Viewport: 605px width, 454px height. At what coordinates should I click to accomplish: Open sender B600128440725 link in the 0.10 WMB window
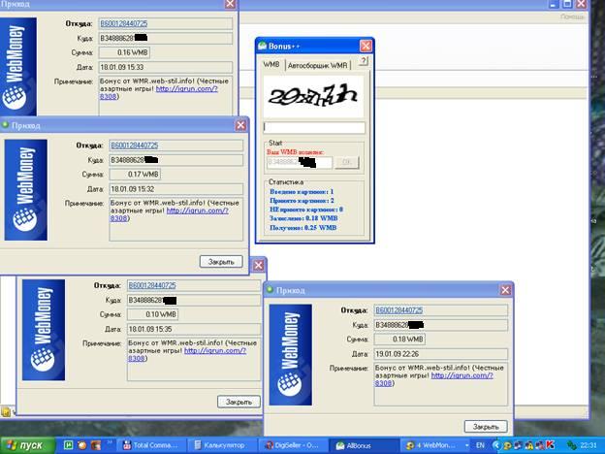coord(152,285)
